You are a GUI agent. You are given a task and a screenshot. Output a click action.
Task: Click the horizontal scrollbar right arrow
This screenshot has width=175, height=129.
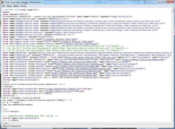(170, 123)
